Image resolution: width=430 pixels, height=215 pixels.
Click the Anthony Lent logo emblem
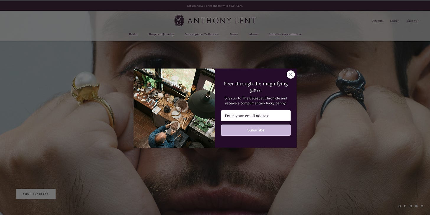tap(179, 21)
